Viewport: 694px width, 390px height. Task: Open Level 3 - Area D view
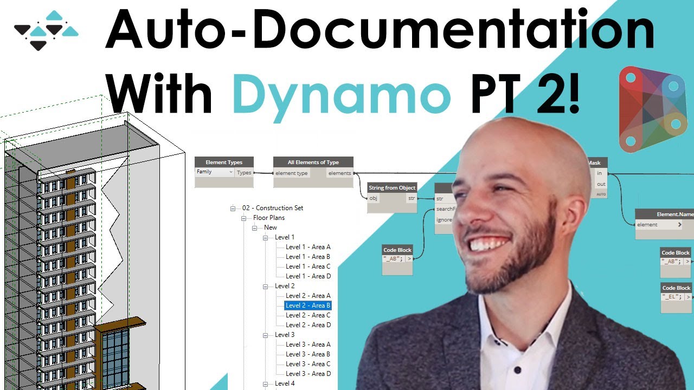pyautogui.click(x=308, y=374)
